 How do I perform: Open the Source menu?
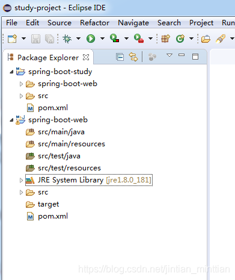60,23
